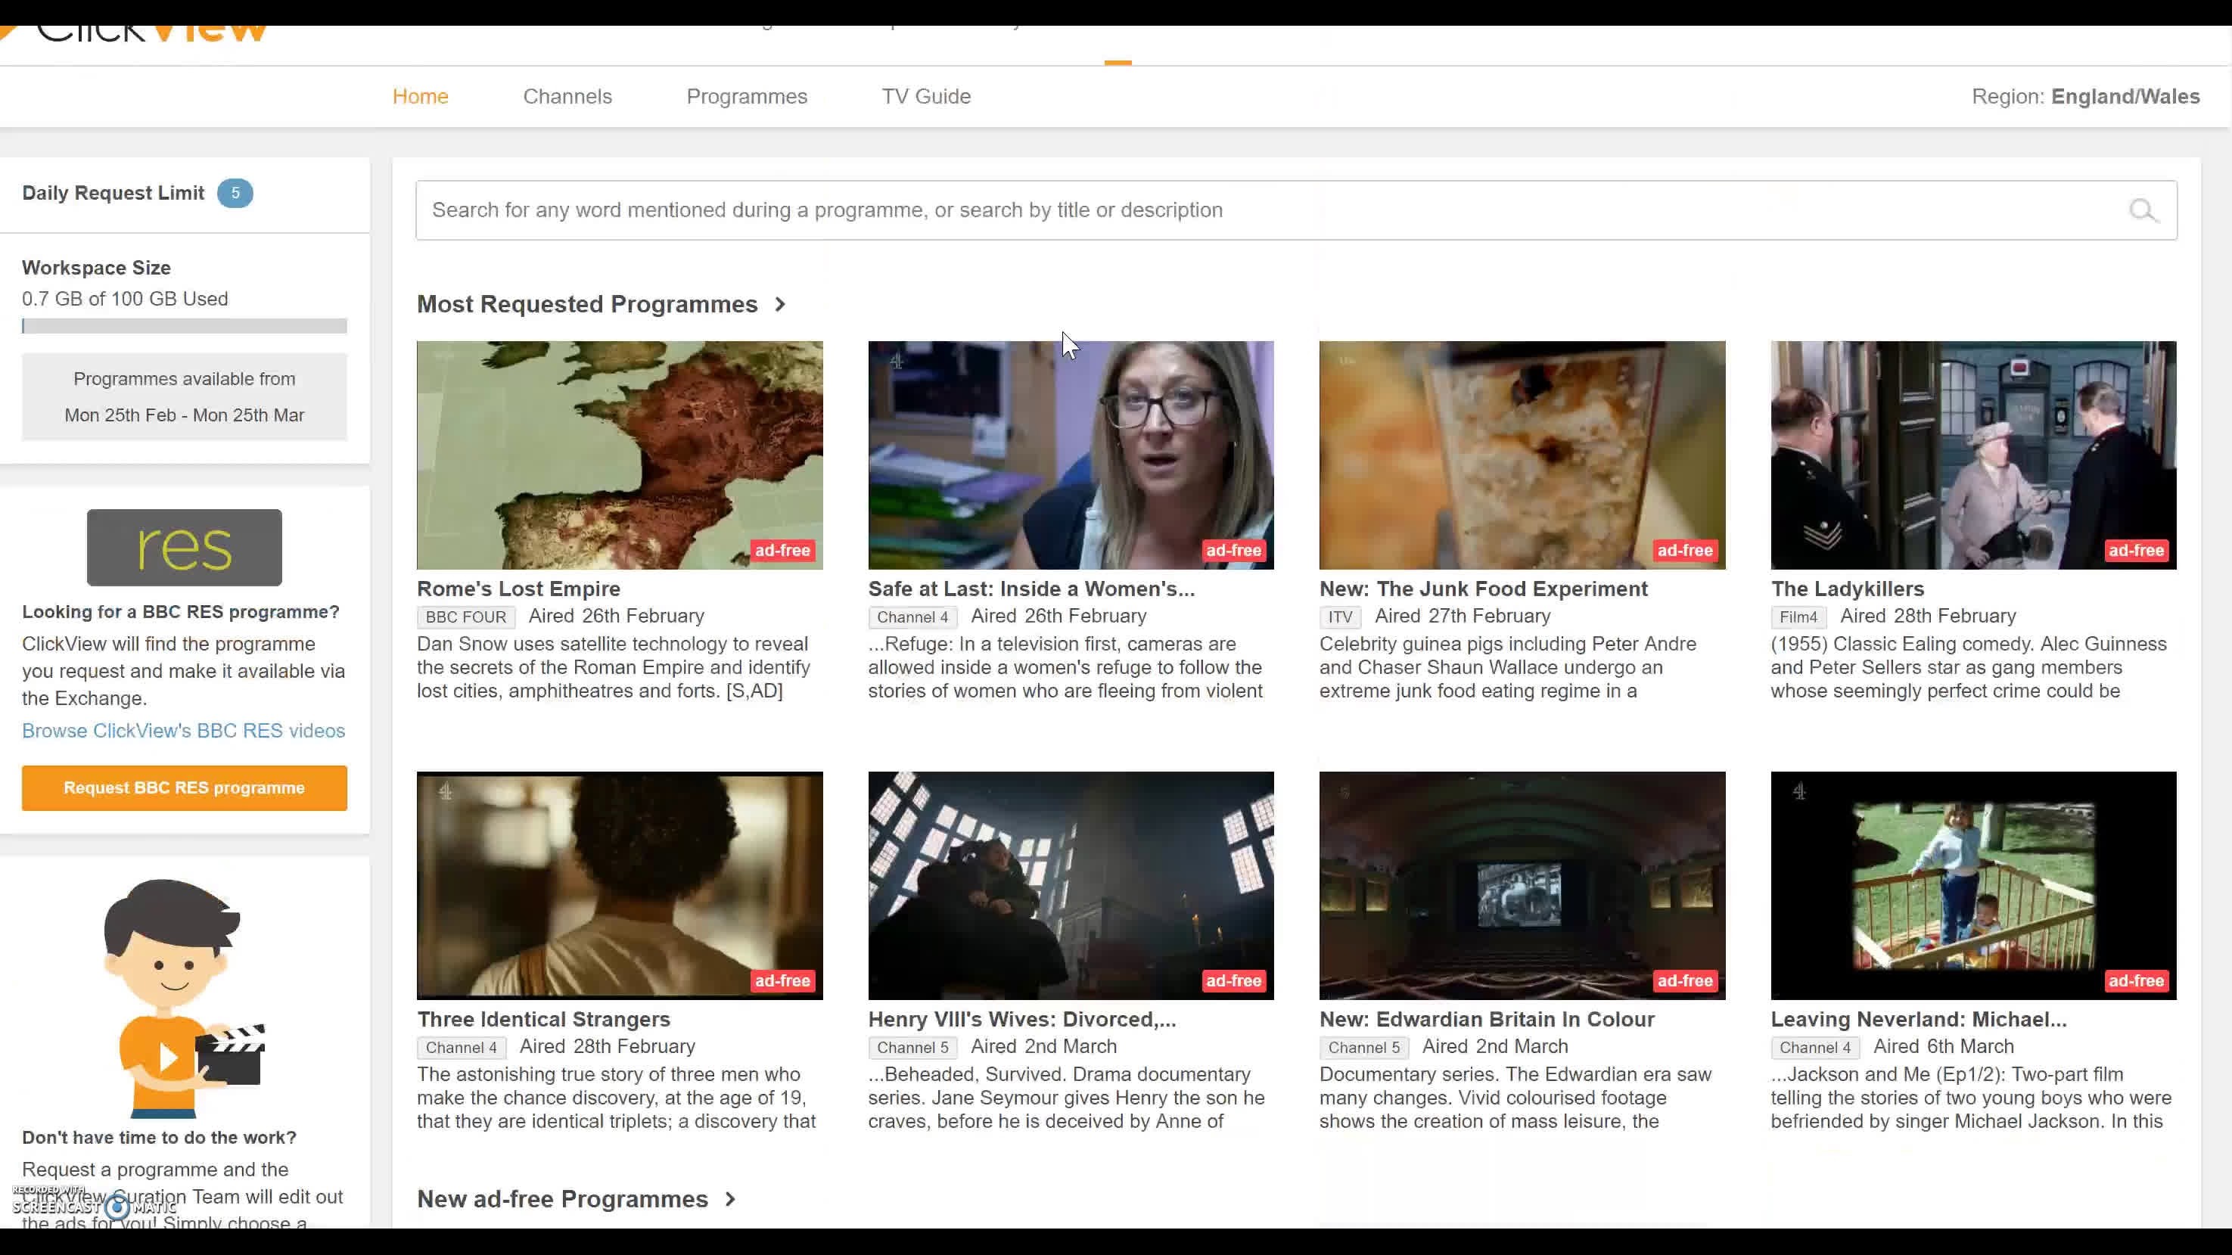Viewport: 2232px width, 1255px height.
Task: Click the Channel 4 tag under Leaving Neverland
Action: point(1815,1048)
